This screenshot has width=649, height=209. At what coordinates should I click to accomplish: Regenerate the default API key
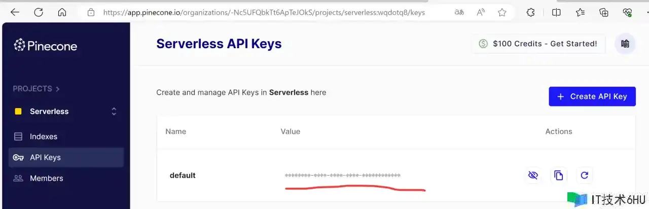tap(584, 176)
